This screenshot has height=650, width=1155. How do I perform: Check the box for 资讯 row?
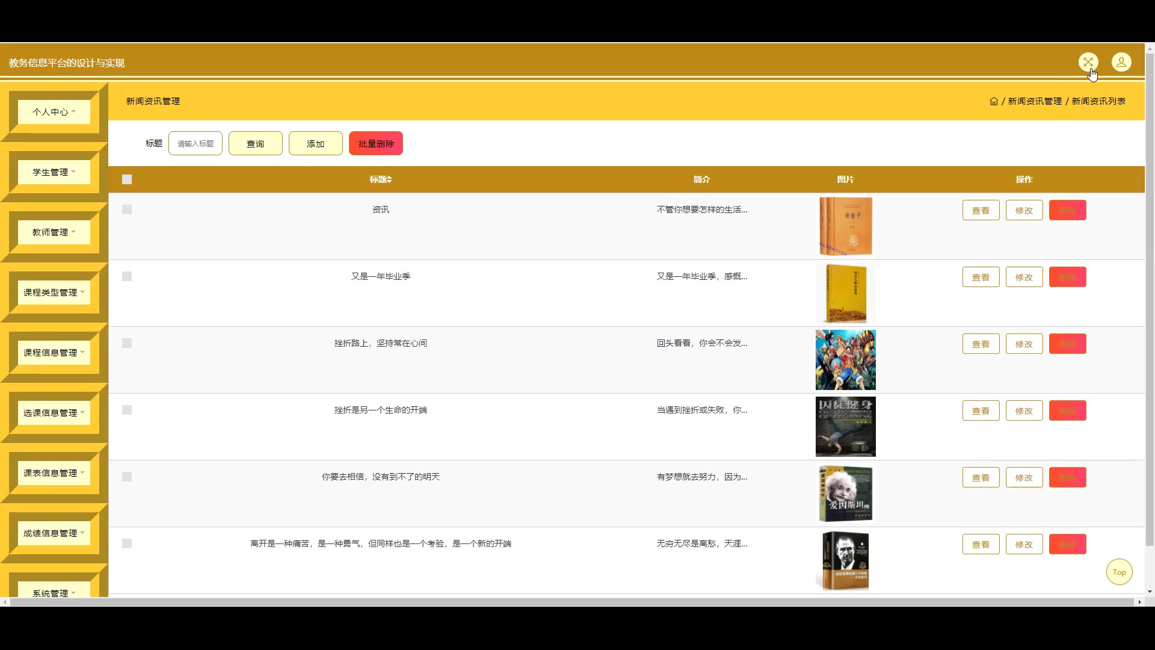127,209
